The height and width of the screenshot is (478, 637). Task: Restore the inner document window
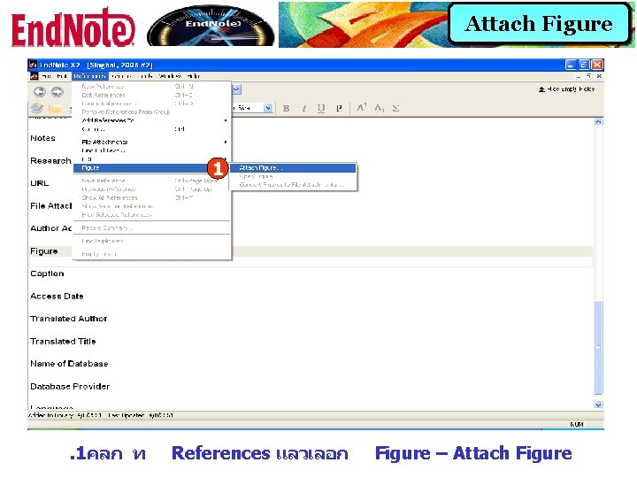(588, 76)
